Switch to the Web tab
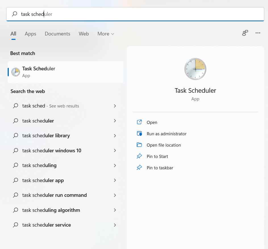268x249 pixels. point(84,34)
